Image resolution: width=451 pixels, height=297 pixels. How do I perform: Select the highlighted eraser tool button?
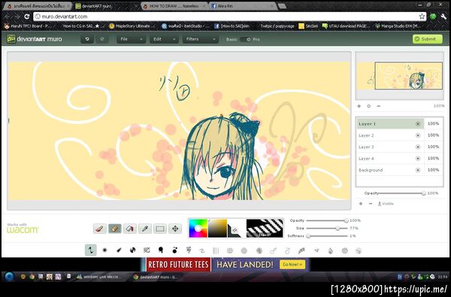click(x=115, y=229)
